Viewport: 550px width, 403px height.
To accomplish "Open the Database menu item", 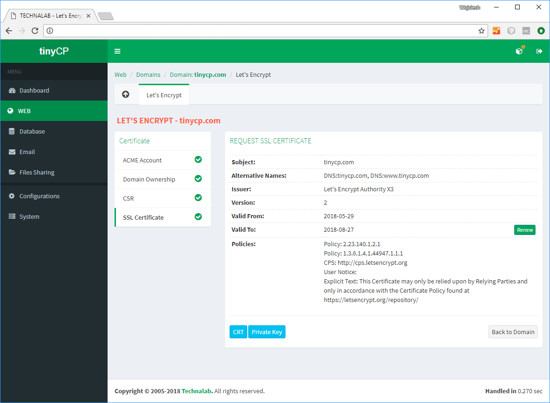I will (x=54, y=131).
